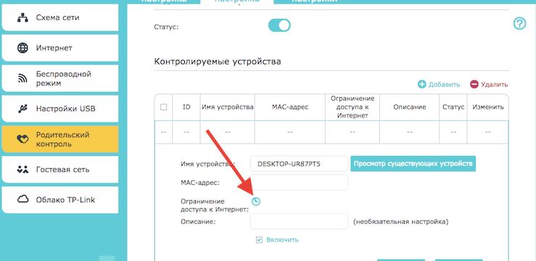Image resolution: width=536 pixels, height=261 pixels.
Task: Click the plus icon beside Добавить
Action: tap(422, 84)
